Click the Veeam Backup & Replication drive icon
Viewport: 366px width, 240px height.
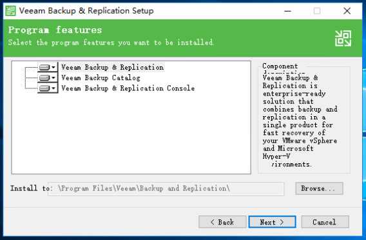coord(44,67)
